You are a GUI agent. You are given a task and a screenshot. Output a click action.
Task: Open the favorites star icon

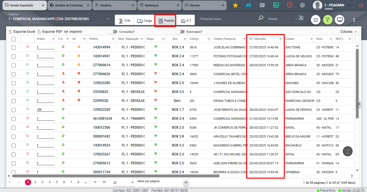235,5
